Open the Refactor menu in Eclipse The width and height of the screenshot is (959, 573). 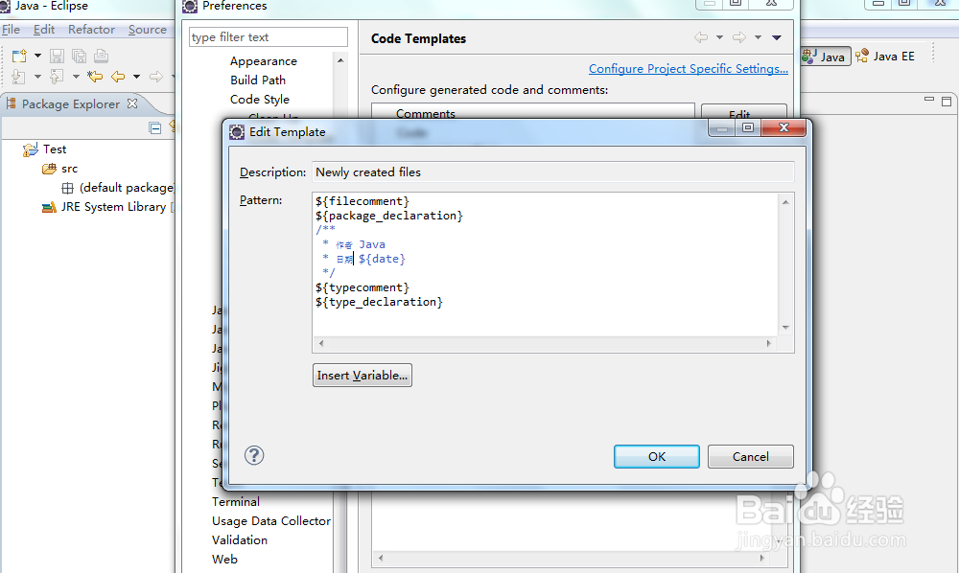click(92, 30)
